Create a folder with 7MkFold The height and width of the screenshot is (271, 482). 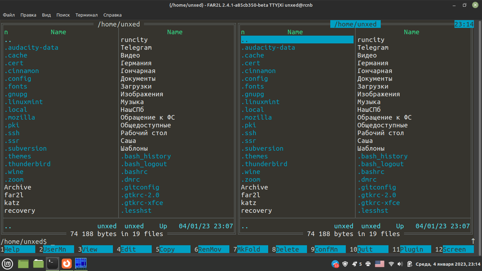(x=251, y=249)
